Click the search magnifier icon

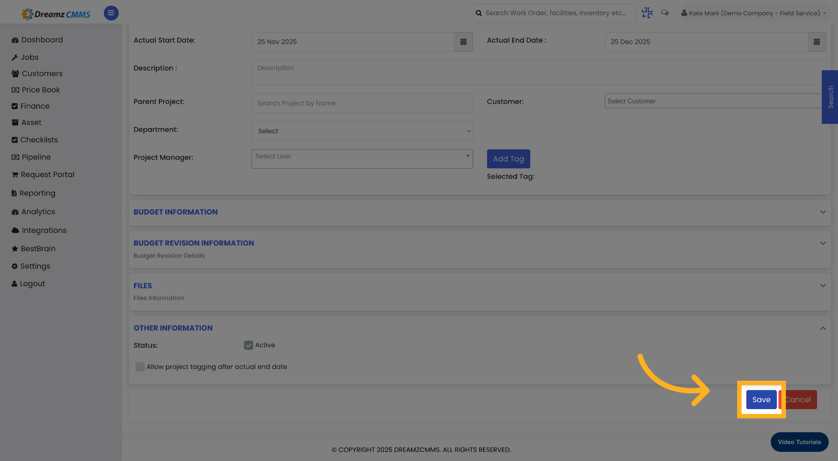click(479, 13)
